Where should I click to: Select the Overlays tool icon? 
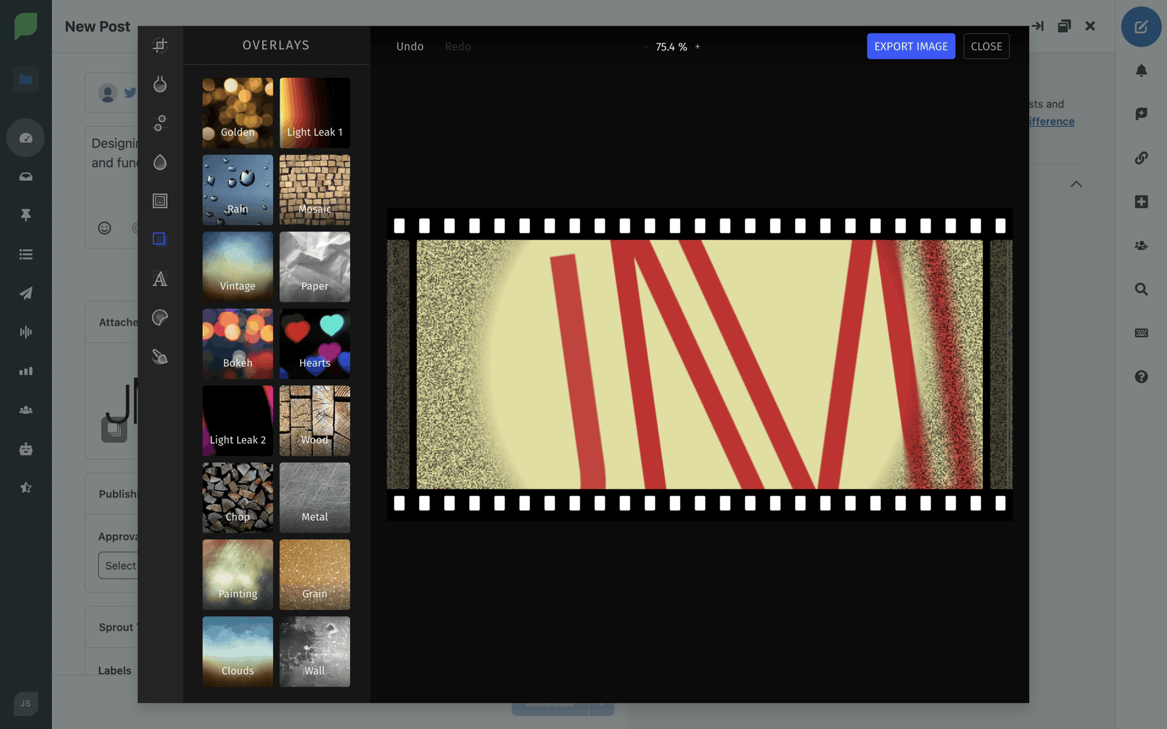159,239
